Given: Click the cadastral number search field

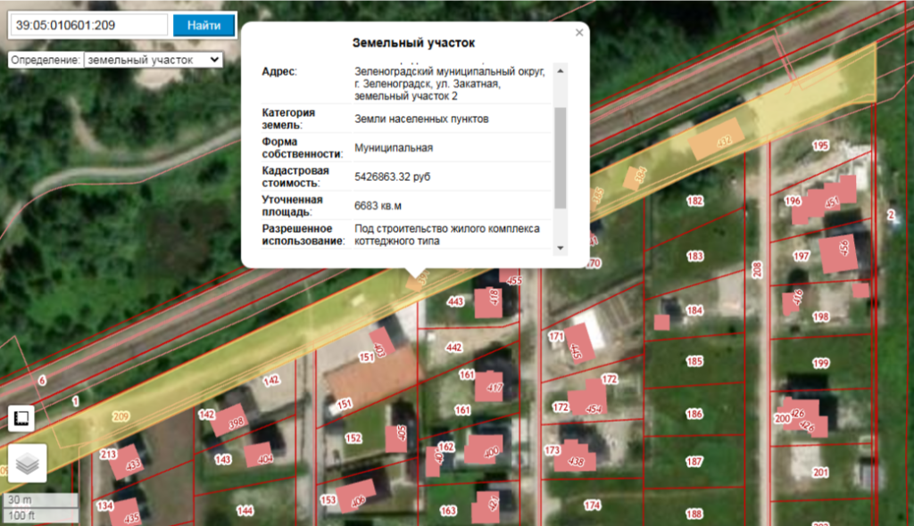Looking at the screenshot, I should tap(88, 25).
